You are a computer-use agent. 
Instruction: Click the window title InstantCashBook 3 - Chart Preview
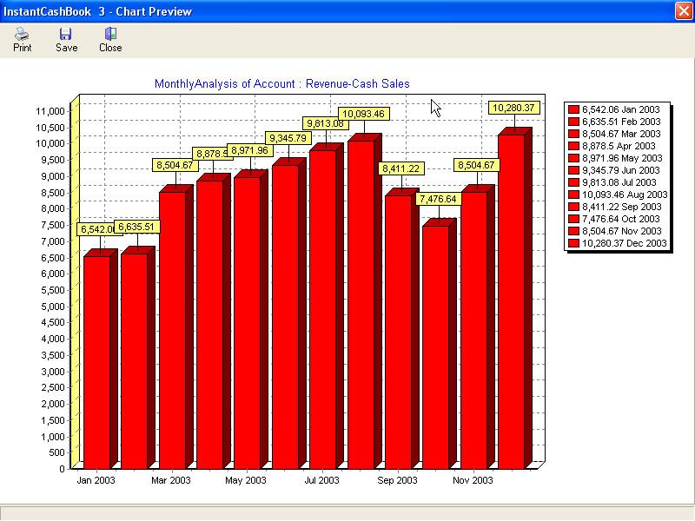pyautogui.click(x=97, y=11)
